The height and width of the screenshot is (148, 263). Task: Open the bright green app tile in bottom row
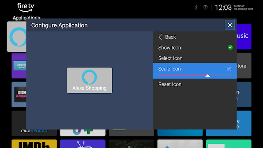[x=228, y=143]
